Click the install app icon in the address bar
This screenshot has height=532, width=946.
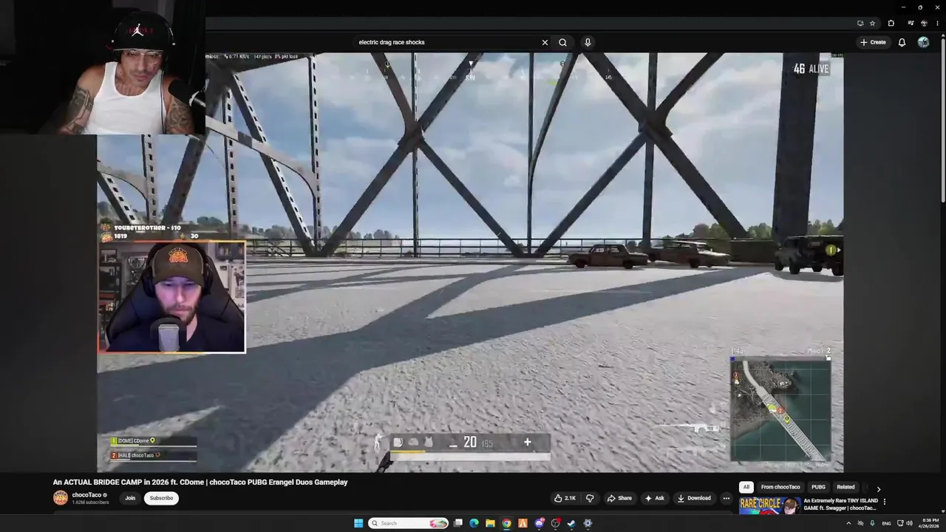click(x=860, y=23)
